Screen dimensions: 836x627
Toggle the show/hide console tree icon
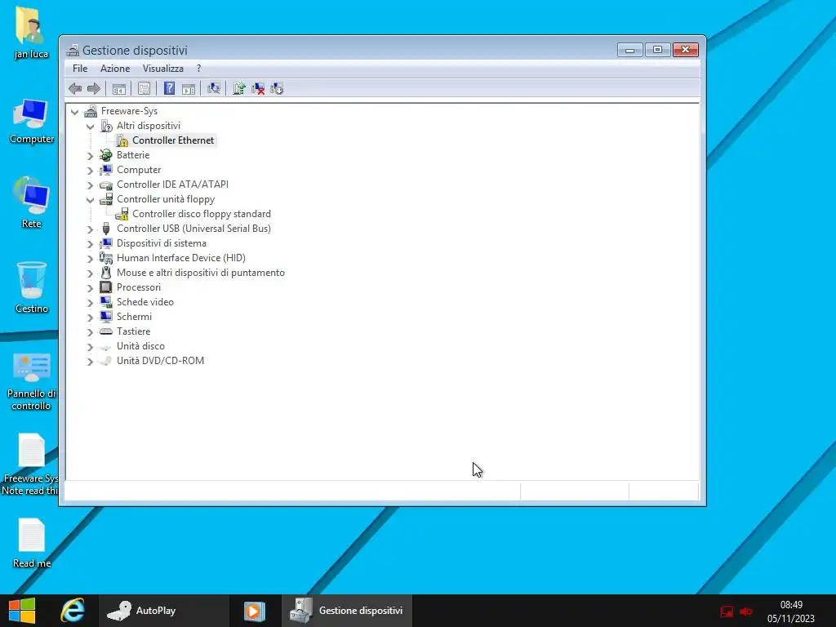(119, 88)
